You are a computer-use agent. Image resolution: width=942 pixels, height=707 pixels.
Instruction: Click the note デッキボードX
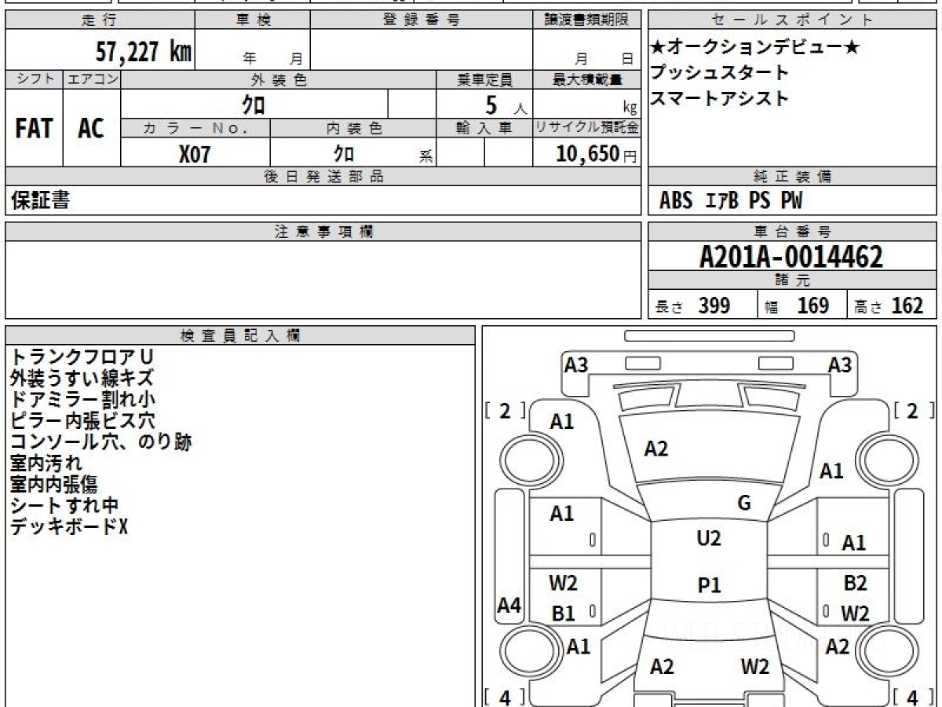(x=69, y=527)
